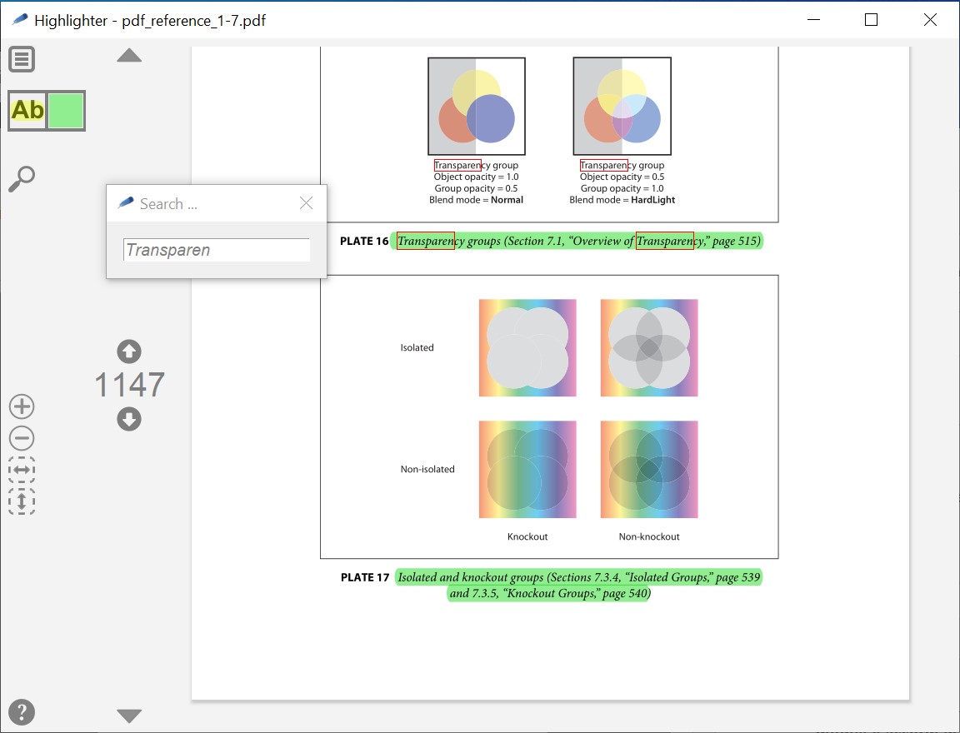
Task: Open the help question mark icon
Action: (22, 712)
